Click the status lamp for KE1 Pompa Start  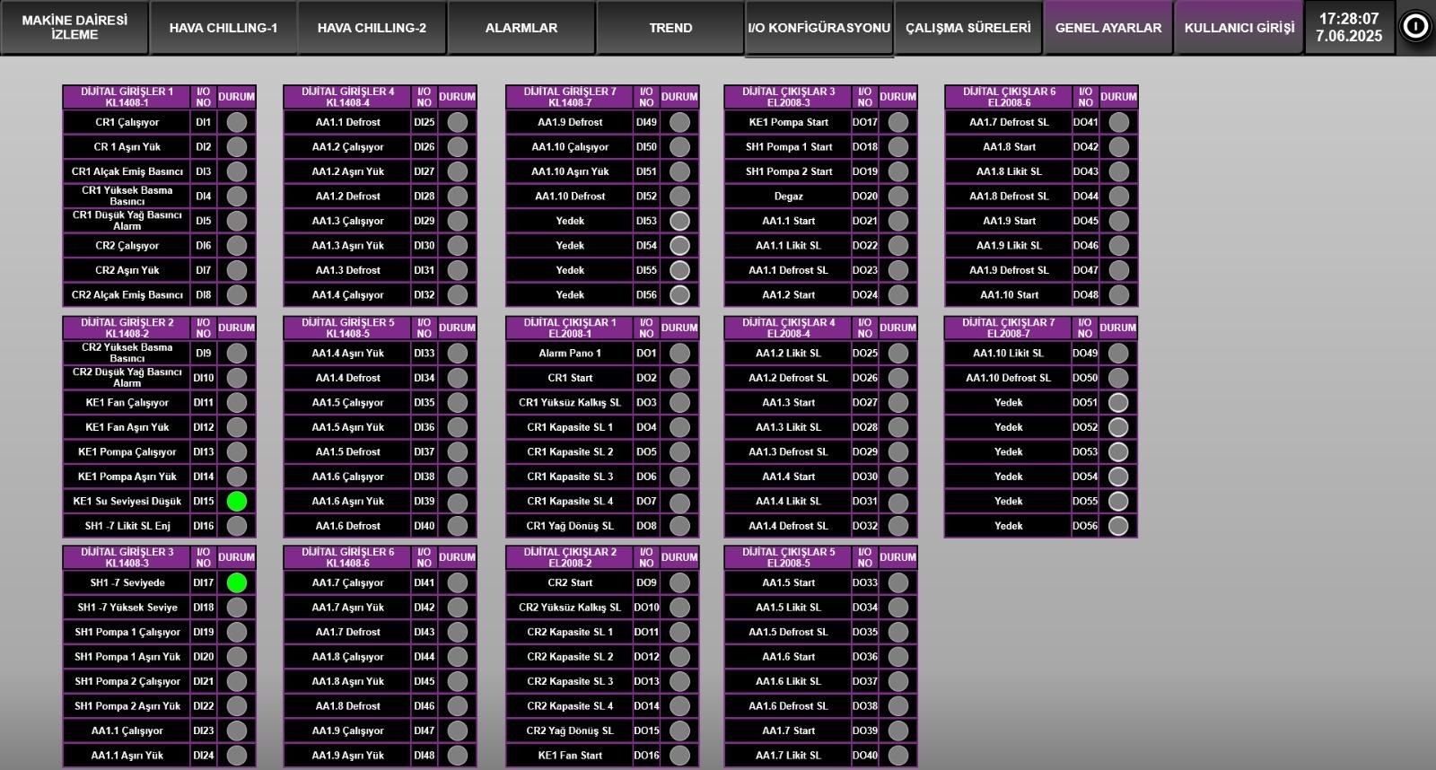[x=898, y=122]
